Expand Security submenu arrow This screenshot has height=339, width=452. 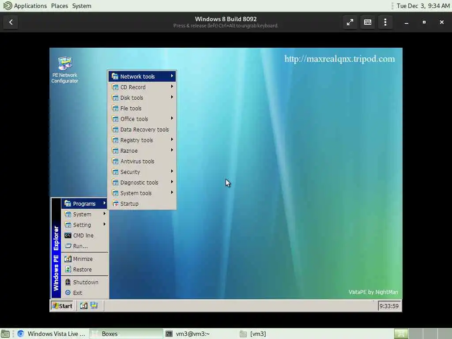tap(172, 171)
